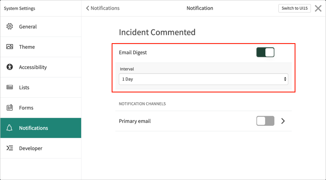The width and height of the screenshot is (326, 180).
Task: Close the System Settings dialog
Action: (318, 9)
